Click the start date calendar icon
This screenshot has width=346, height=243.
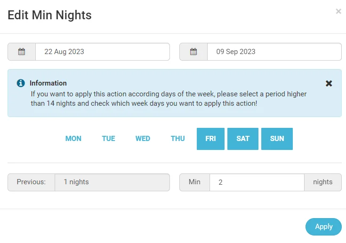(x=22, y=52)
